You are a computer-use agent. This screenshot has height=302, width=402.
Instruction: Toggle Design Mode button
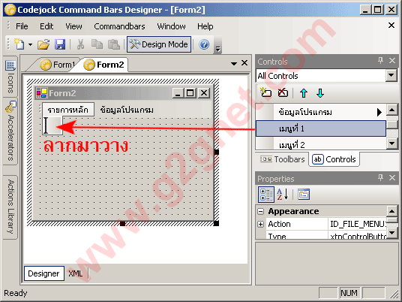pos(159,44)
